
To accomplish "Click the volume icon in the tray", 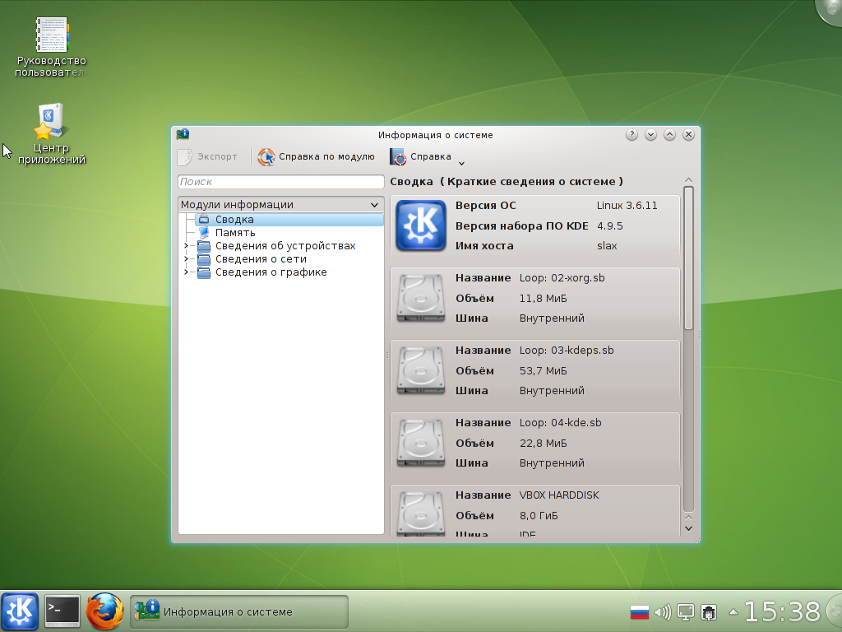I will 664,611.
